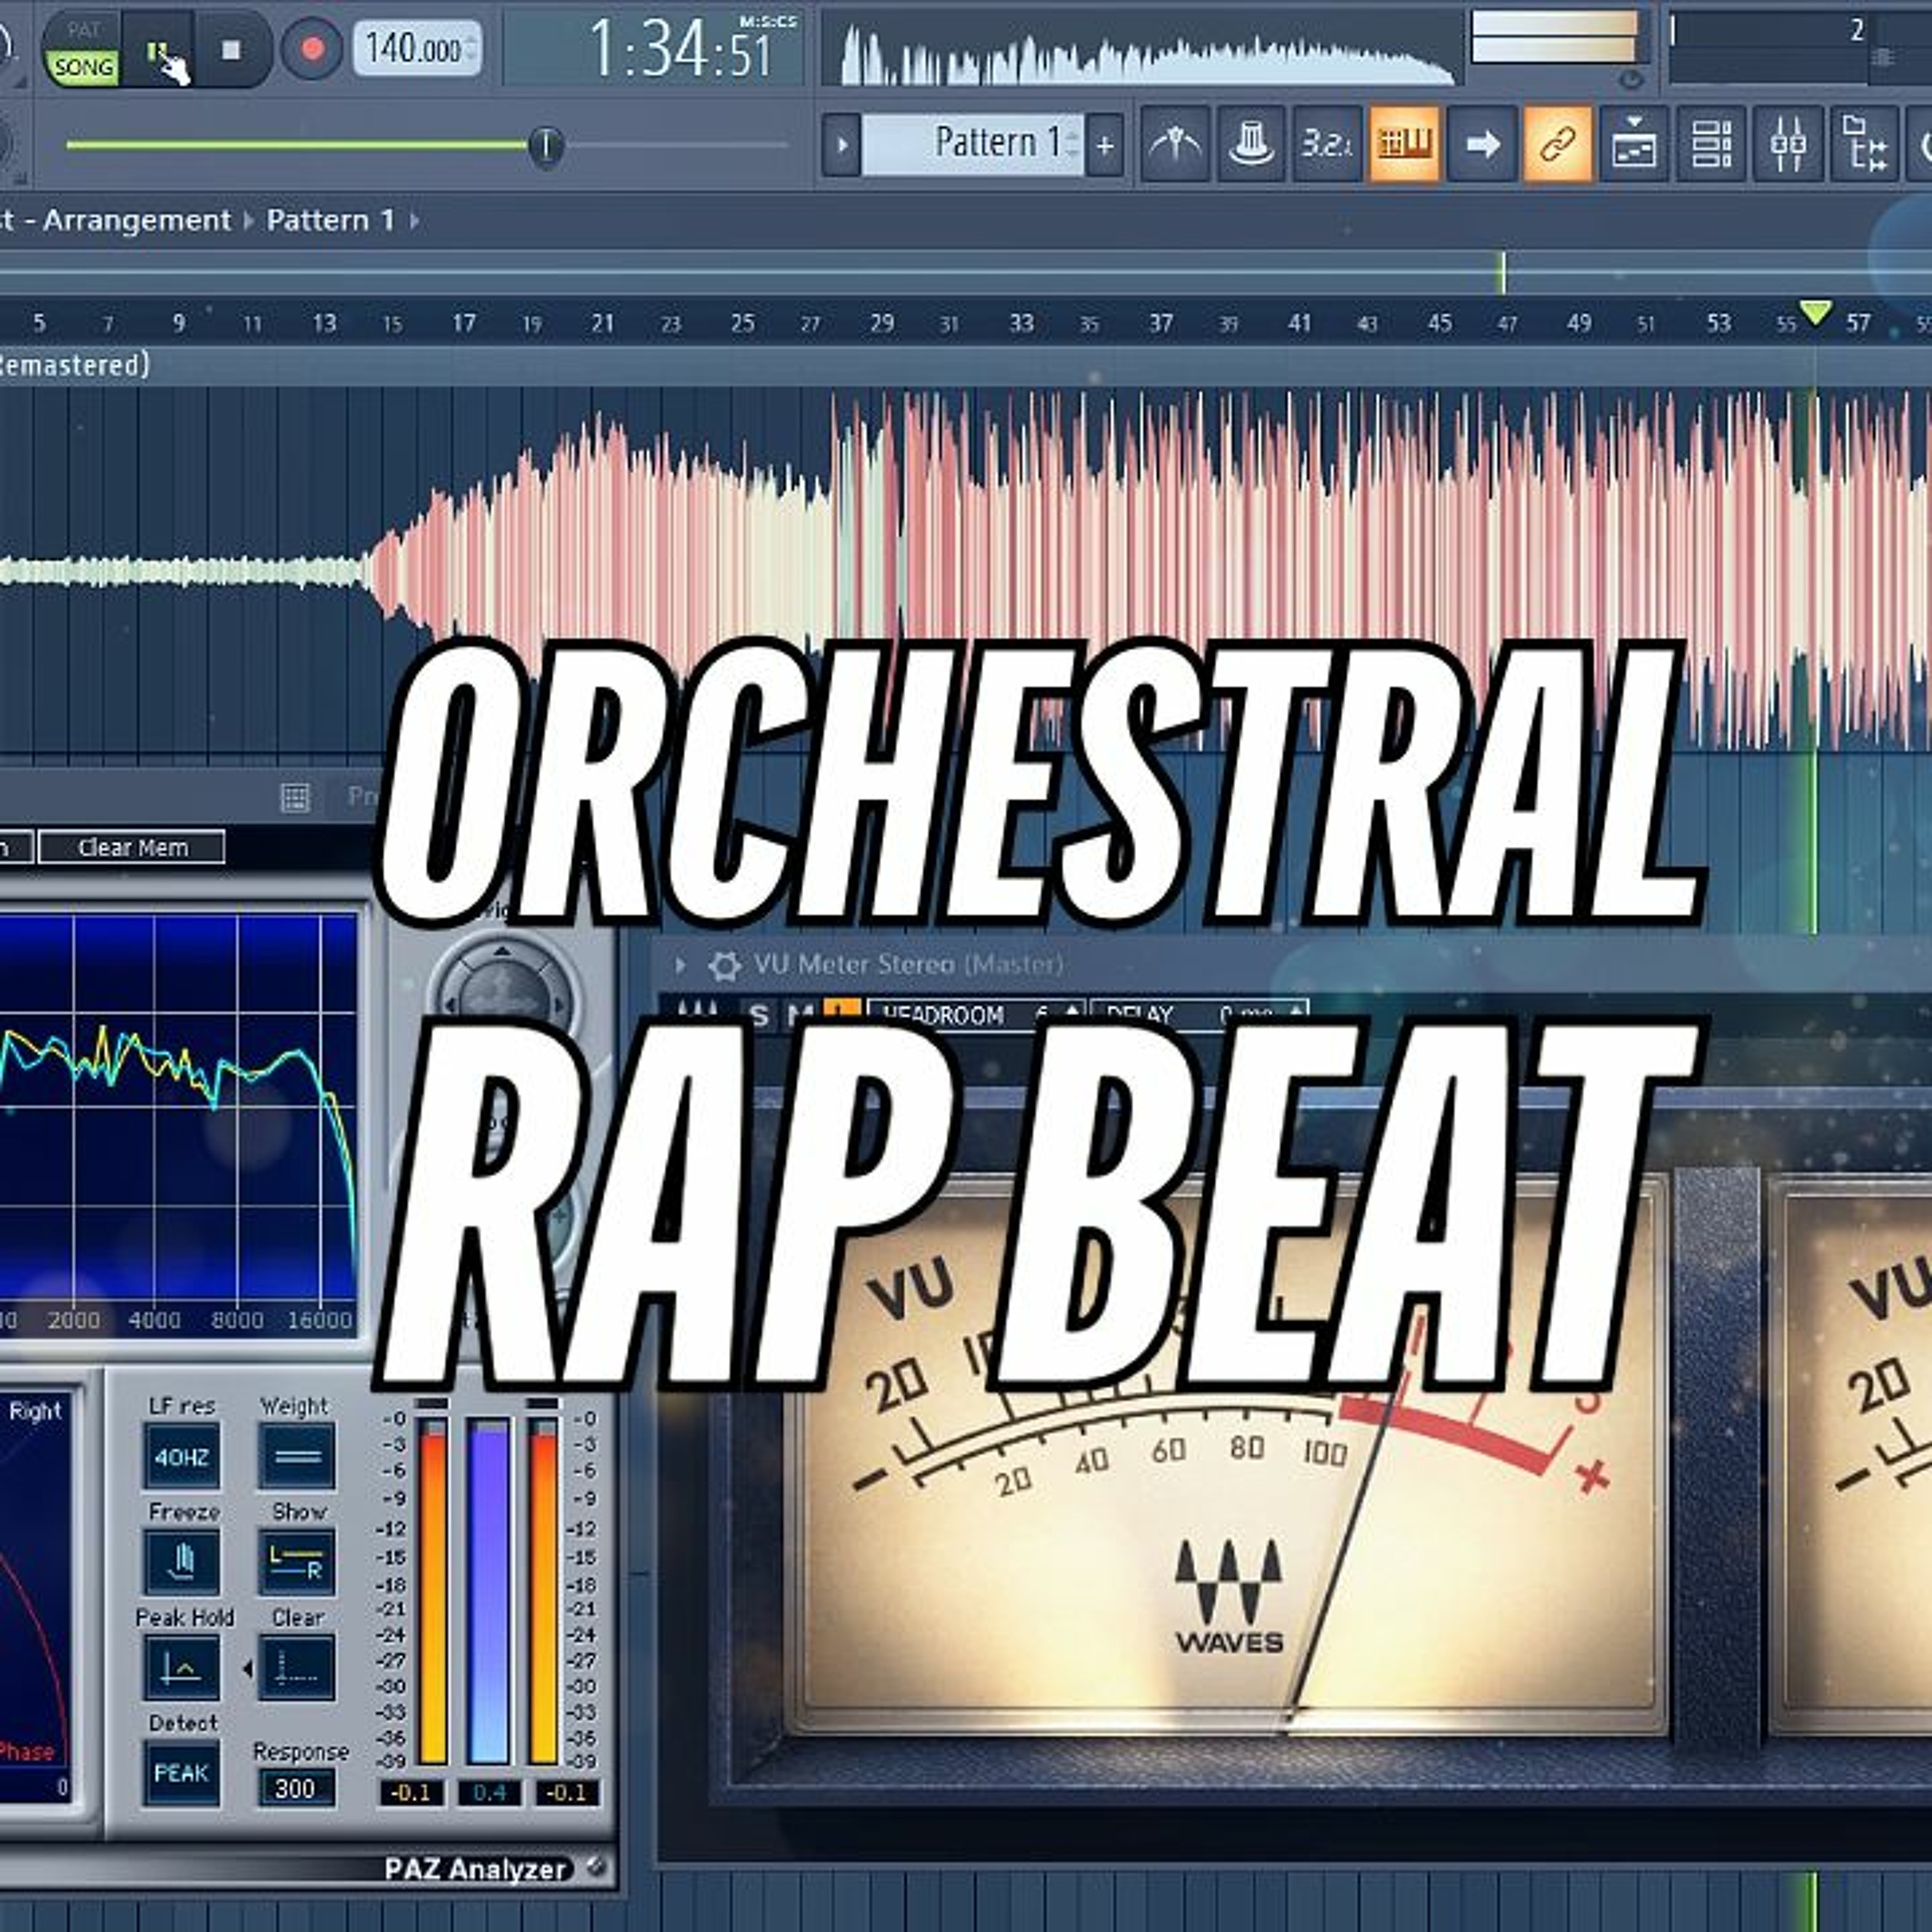This screenshot has width=1932, height=1932.
Task: Toggle the 3.2.1 countdown icon
Action: pos(1326,145)
